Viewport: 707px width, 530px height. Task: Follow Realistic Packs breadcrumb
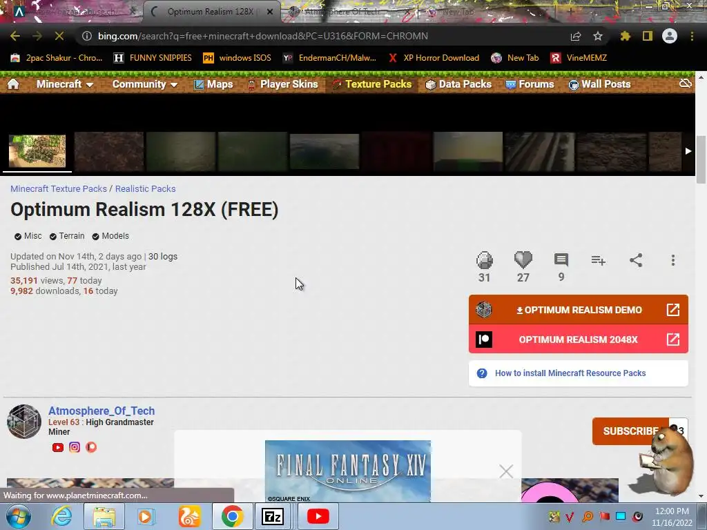pyautogui.click(x=145, y=189)
